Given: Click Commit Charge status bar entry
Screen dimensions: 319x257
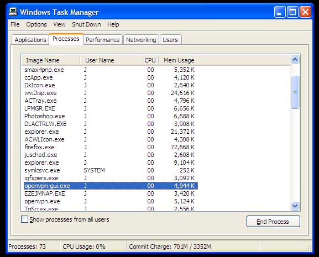Looking at the screenshot, I should click(170, 246).
